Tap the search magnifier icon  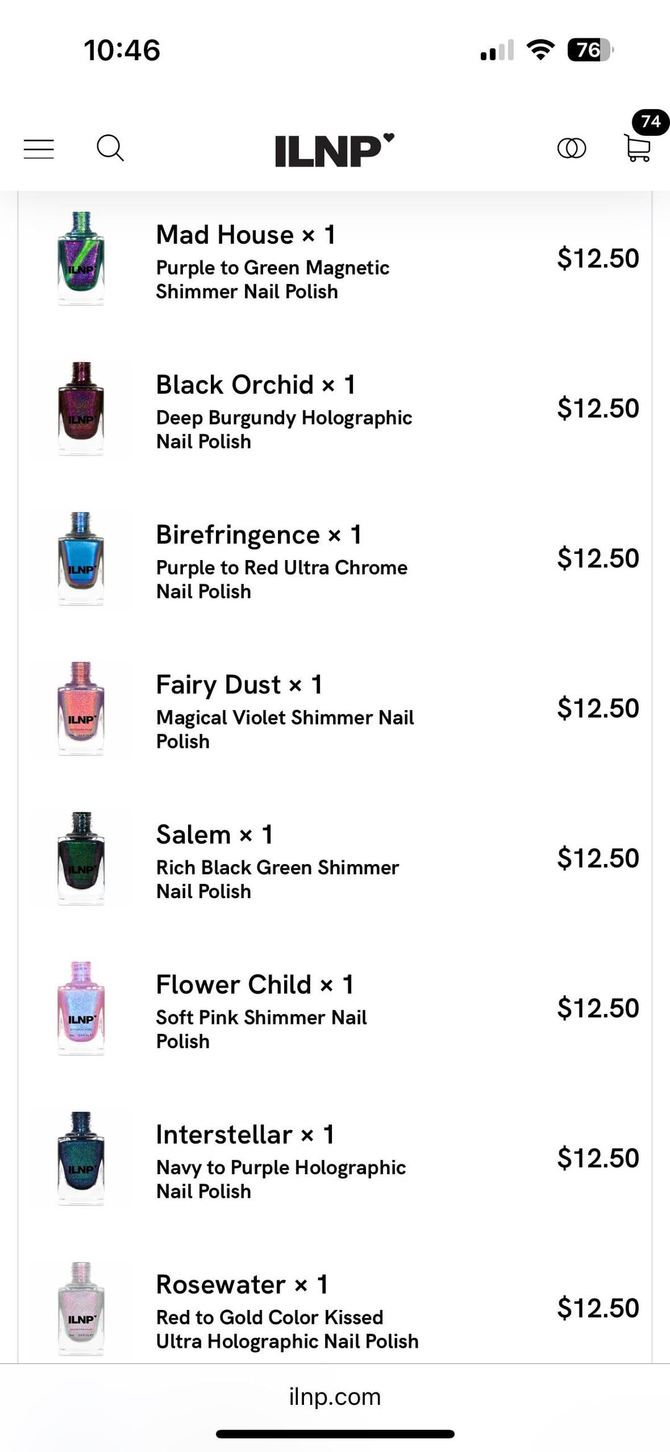tap(110, 148)
